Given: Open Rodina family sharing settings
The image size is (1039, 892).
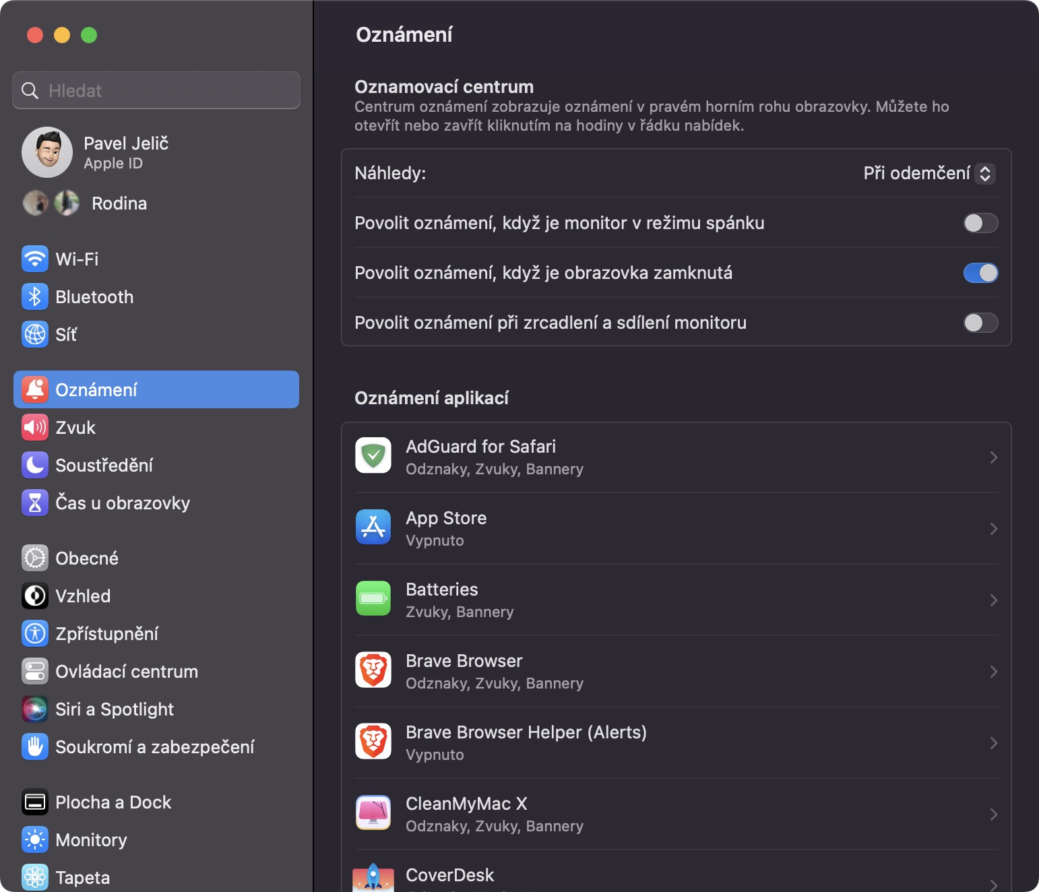Looking at the screenshot, I should pyautogui.click(x=119, y=203).
